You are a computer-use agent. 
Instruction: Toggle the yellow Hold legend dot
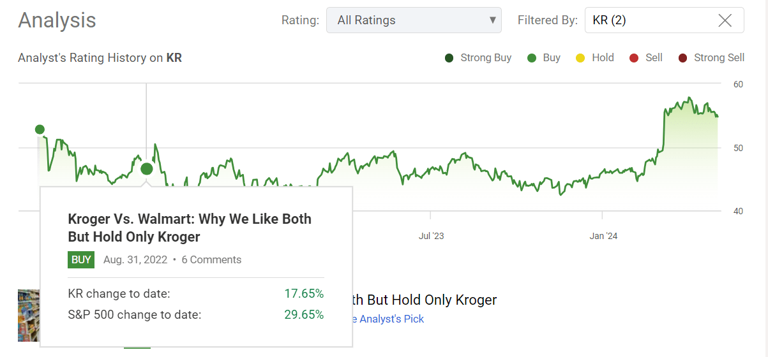pos(580,58)
